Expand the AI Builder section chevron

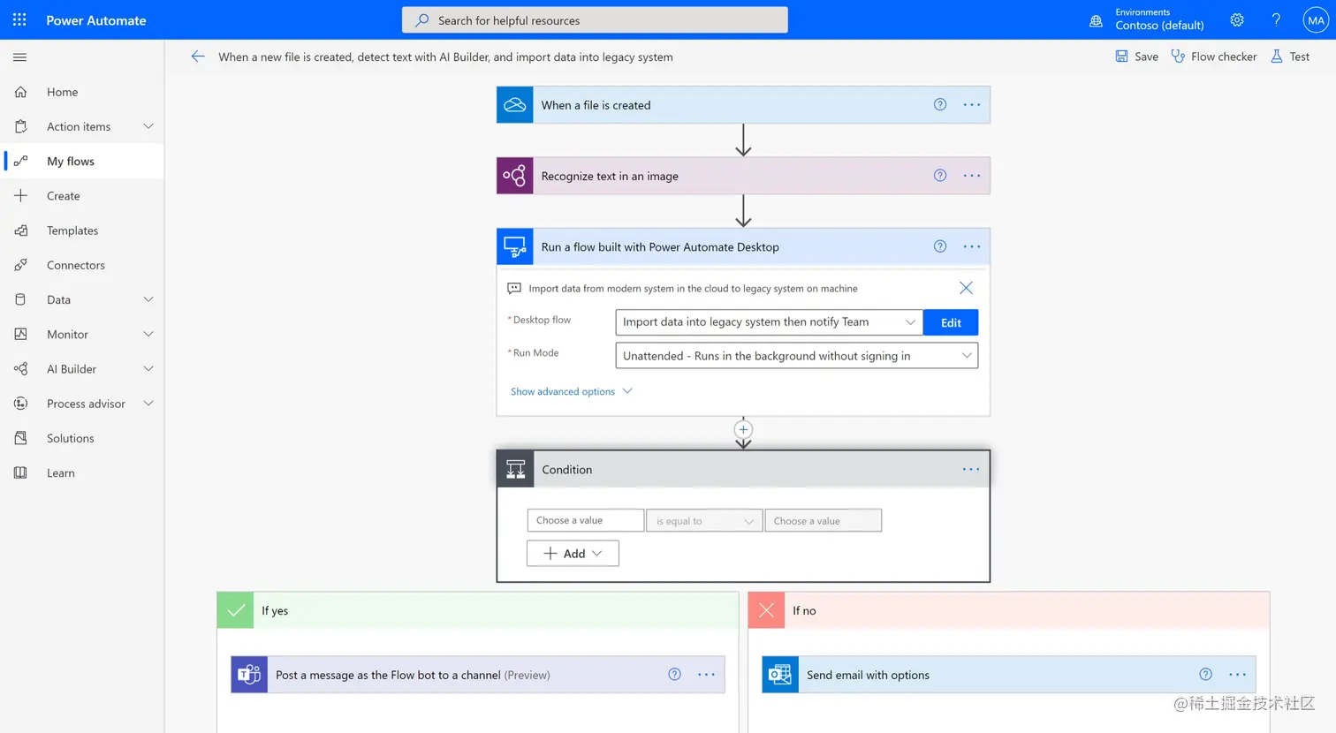148,368
